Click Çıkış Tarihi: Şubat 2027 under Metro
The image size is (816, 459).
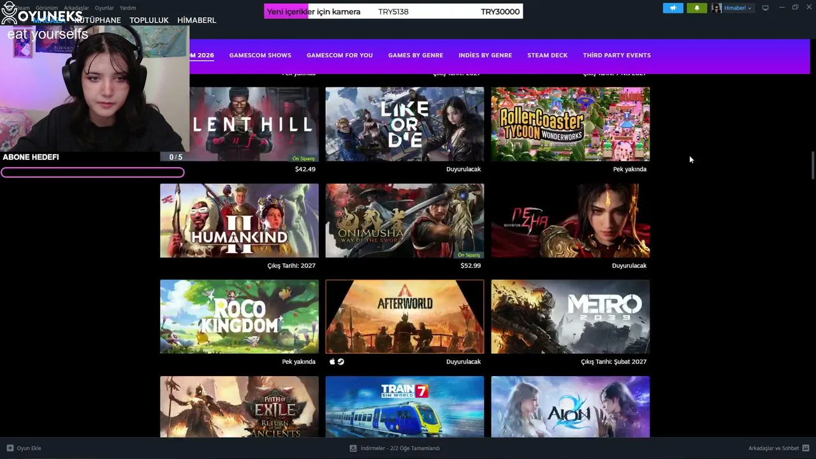click(614, 361)
